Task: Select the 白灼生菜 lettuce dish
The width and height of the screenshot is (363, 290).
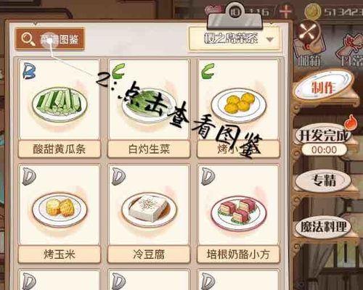Action: pyautogui.click(x=149, y=109)
